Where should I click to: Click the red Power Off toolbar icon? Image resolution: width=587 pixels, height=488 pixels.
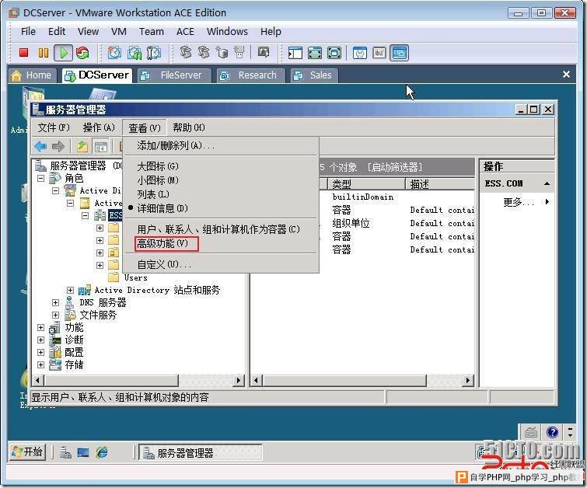(x=24, y=53)
